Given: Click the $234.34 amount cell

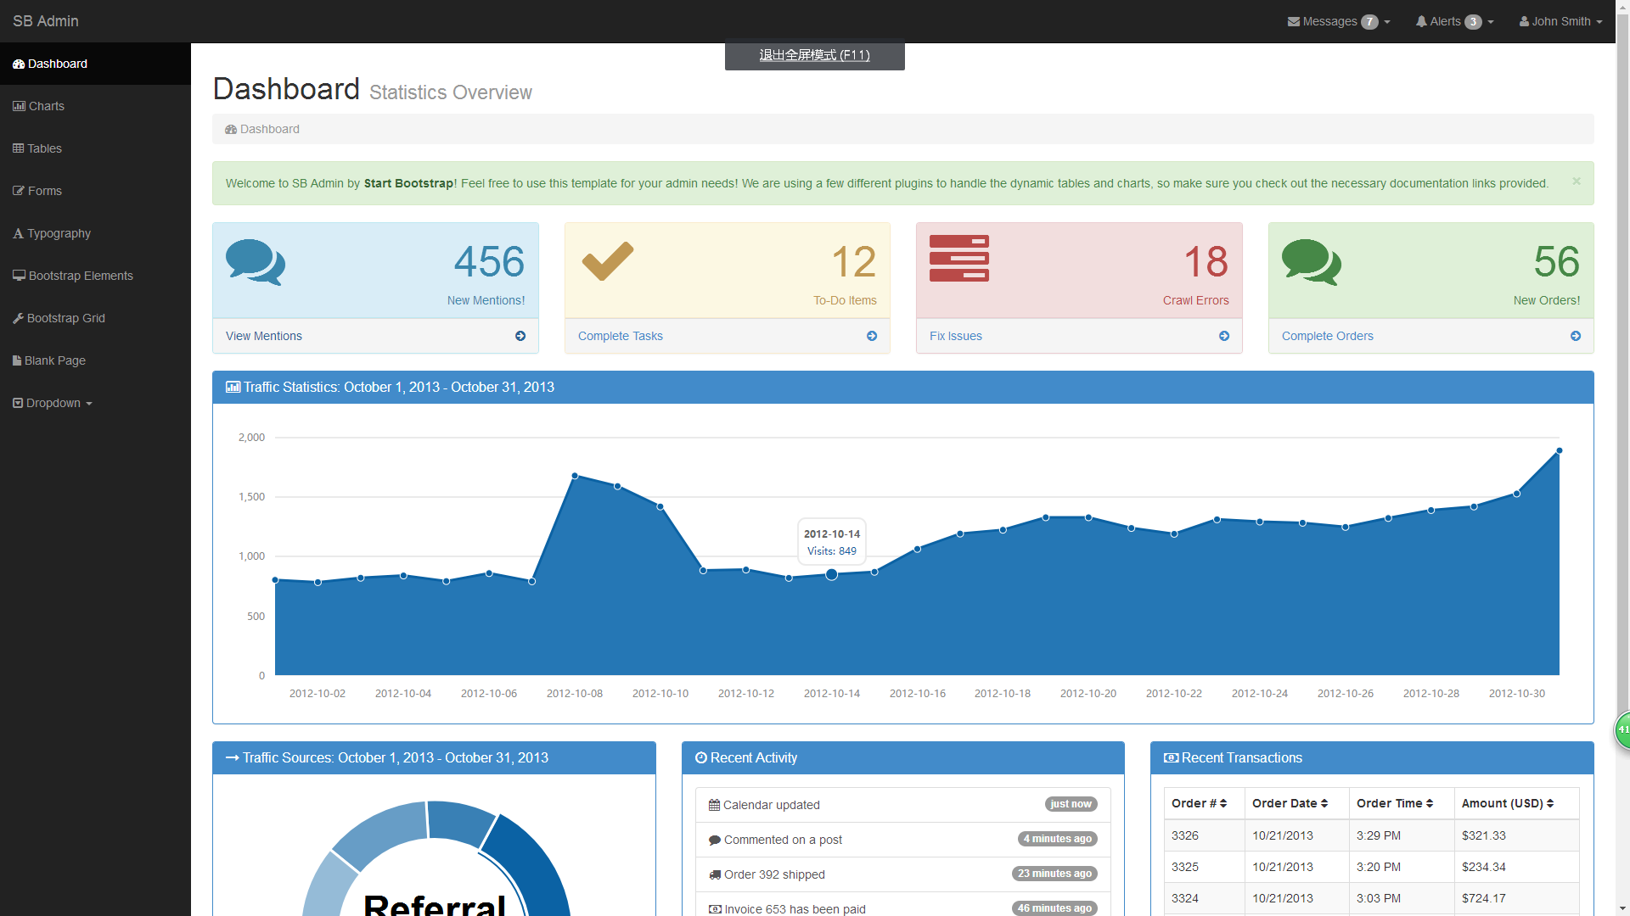Looking at the screenshot, I should click(x=1516, y=867).
